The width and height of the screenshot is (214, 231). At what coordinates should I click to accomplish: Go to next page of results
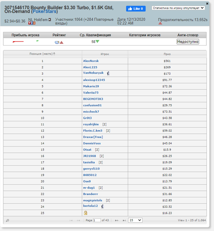click(x=117, y=220)
